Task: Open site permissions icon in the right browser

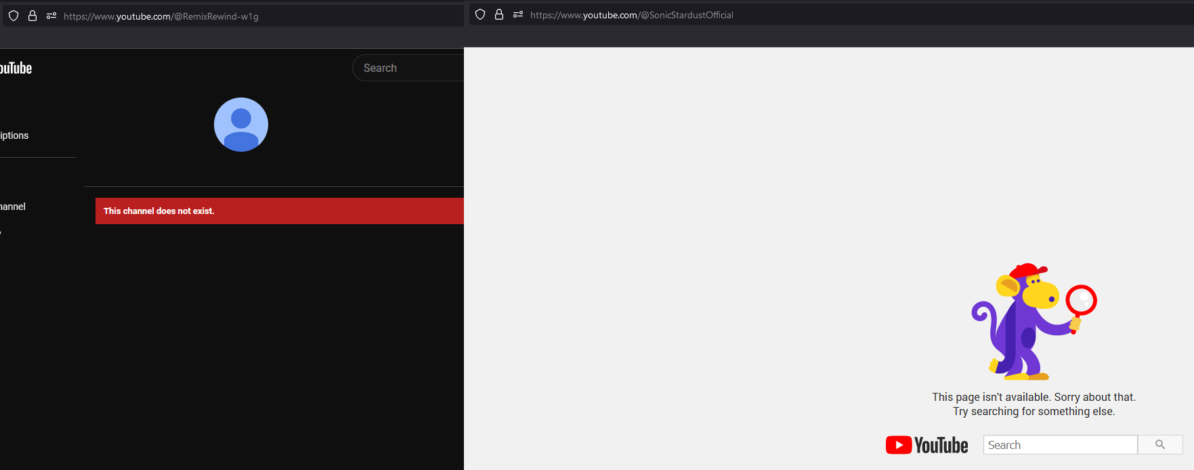Action: coord(518,14)
